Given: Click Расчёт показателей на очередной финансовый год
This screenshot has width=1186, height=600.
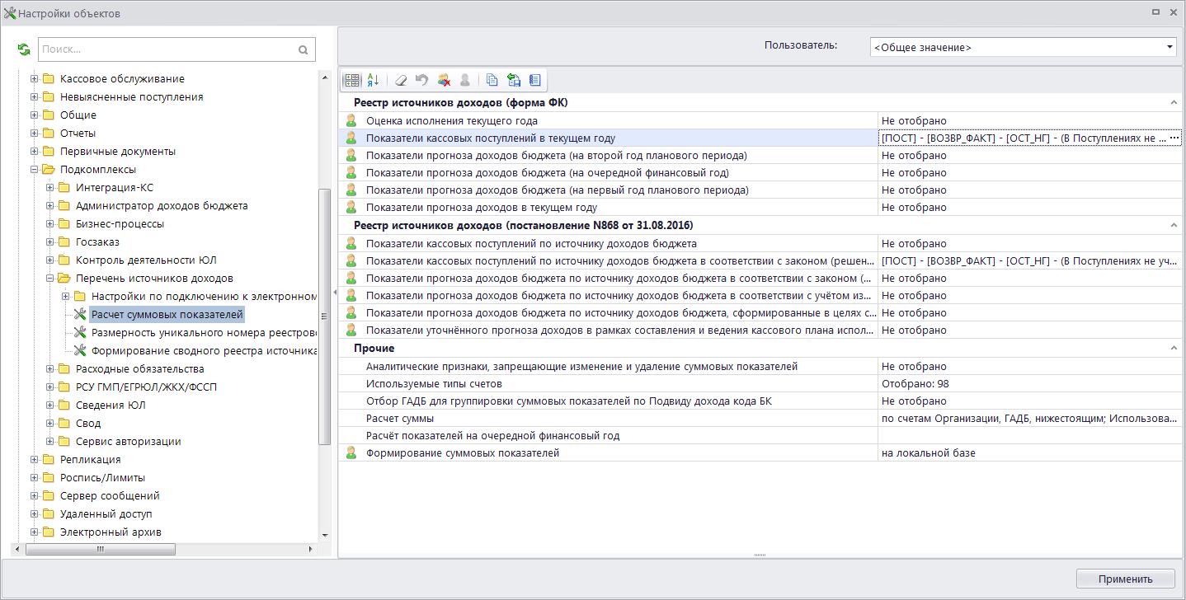Looking at the screenshot, I should (492, 436).
